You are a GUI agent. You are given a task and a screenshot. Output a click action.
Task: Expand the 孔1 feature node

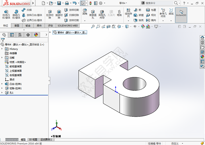click(x=2, y=92)
